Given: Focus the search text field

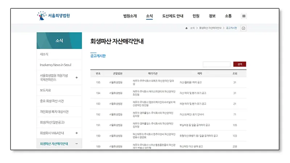Looking at the screenshot, I should [216, 64].
